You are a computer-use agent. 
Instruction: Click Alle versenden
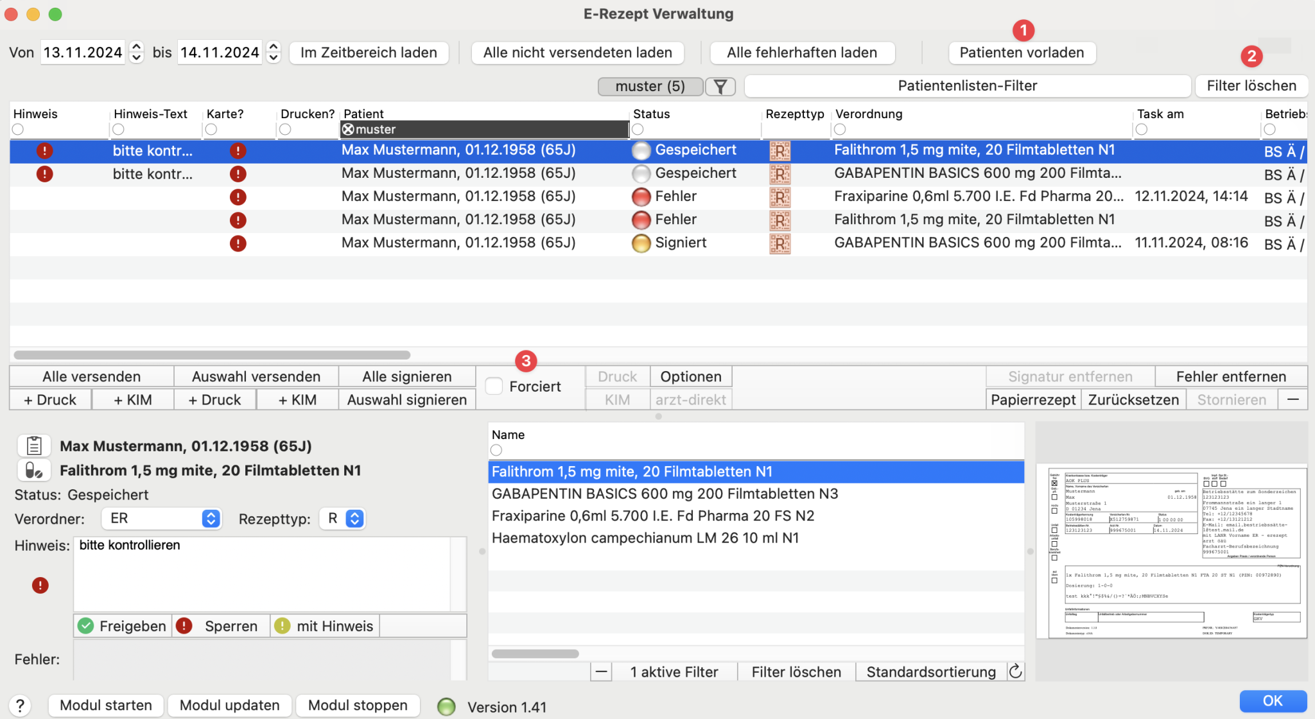[92, 376]
